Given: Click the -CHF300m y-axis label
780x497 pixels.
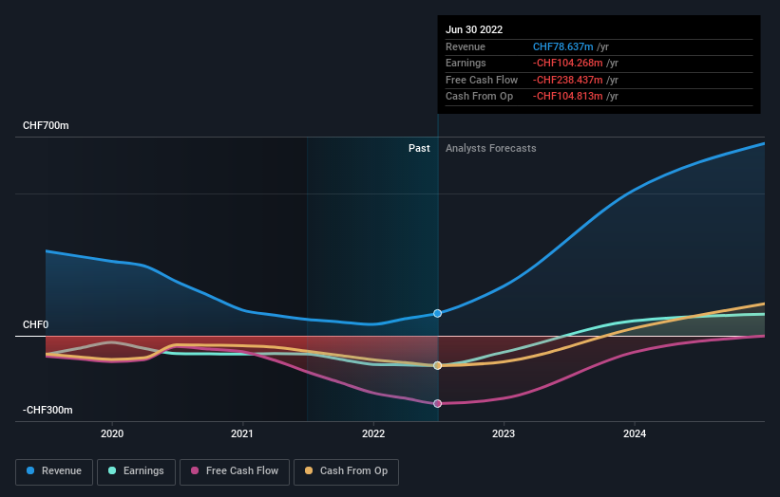Looking at the screenshot, I should point(48,410).
